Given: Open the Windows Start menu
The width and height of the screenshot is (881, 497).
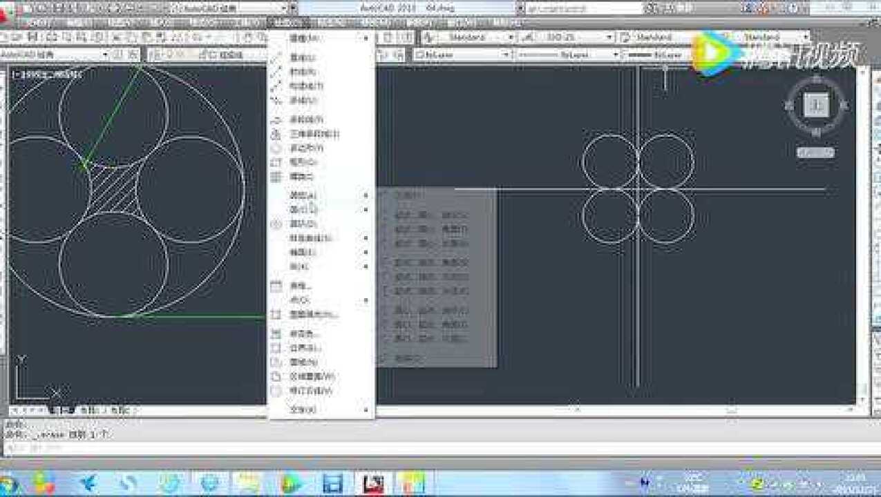Looking at the screenshot, I should (8, 483).
